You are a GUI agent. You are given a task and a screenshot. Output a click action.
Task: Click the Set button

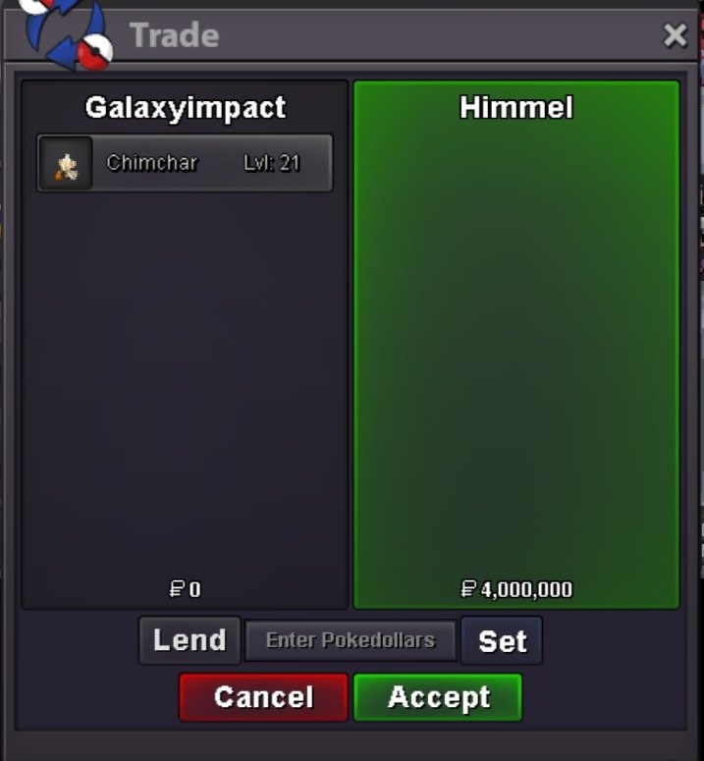(x=502, y=640)
